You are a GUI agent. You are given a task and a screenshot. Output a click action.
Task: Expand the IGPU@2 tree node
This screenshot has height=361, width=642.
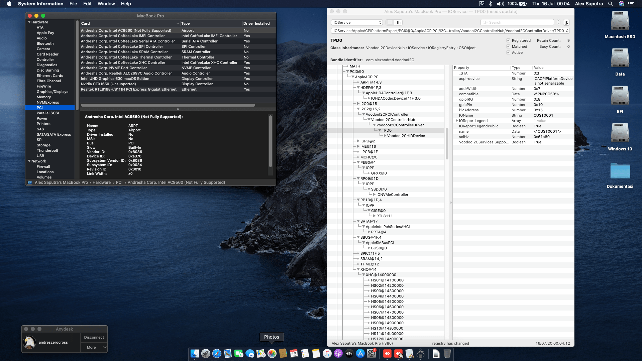[x=357, y=141]
